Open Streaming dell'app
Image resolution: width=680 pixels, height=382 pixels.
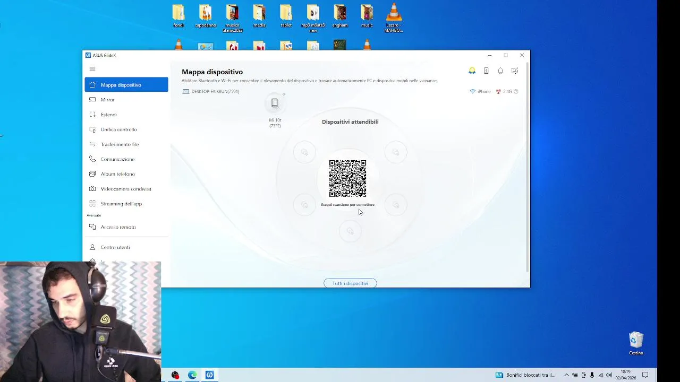point(126,204)
